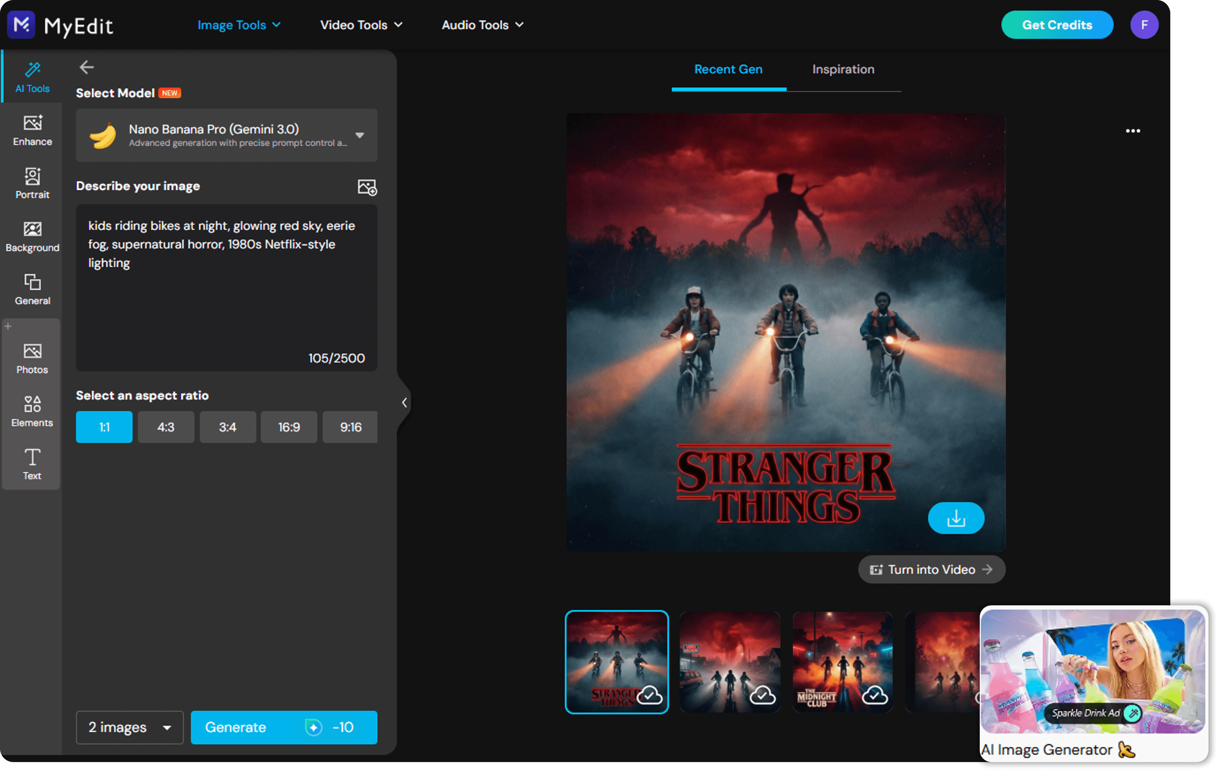Switch to the Inspiration tab
The image size is (1218, 771).
[x=843, y=69]
